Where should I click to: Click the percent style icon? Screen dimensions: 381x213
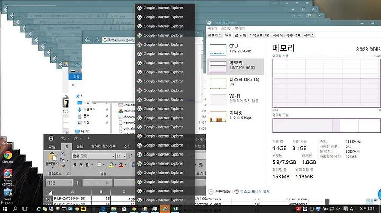(x=201, y=165)
